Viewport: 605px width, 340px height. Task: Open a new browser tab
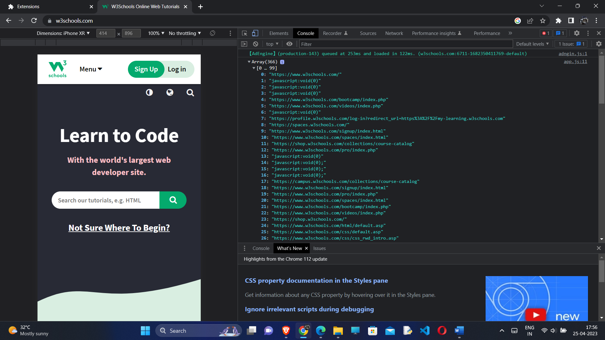200,7
